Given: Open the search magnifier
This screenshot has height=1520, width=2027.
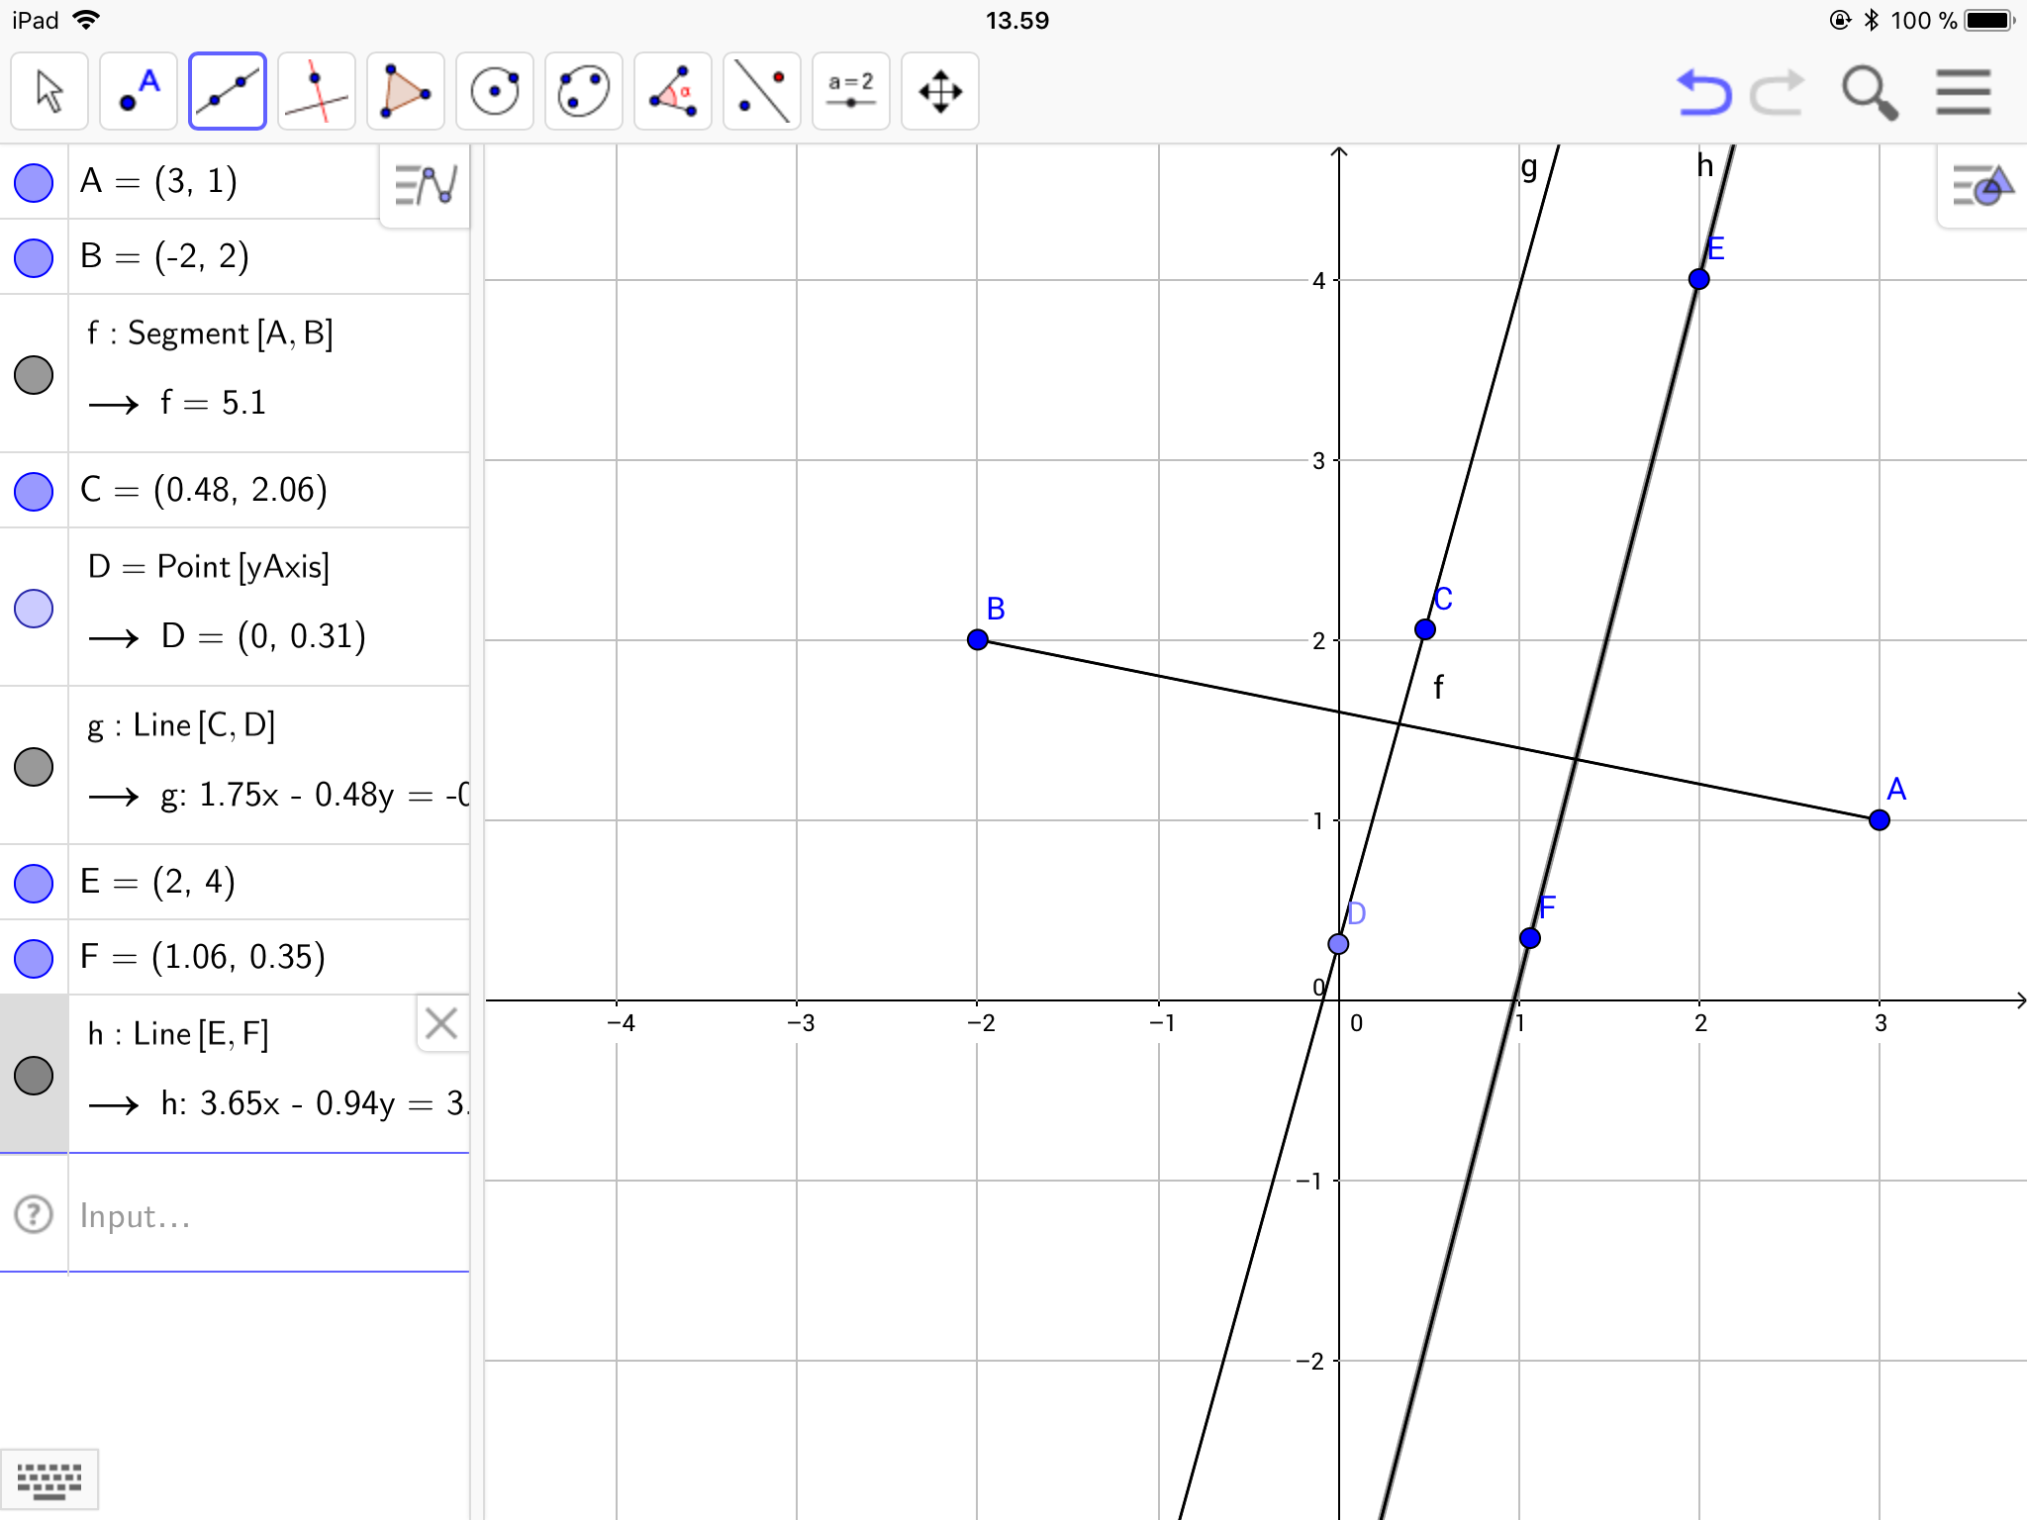Looking at the screenshot, I should point(1869,92).
